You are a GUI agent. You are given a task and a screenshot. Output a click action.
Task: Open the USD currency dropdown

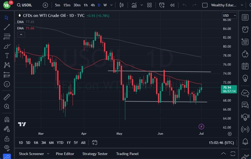coord(229,15)
